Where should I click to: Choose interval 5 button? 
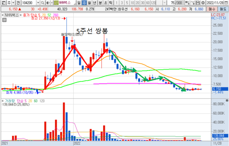(x=127, y=3)
